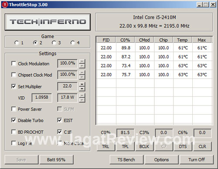This screenshot has height=169, width=218.
Task: Open the Options dialog
Action: point(162,160)
